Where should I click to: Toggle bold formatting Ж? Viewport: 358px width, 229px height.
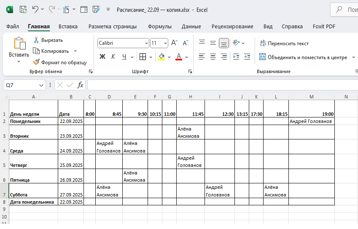click(x=102, y=57)
